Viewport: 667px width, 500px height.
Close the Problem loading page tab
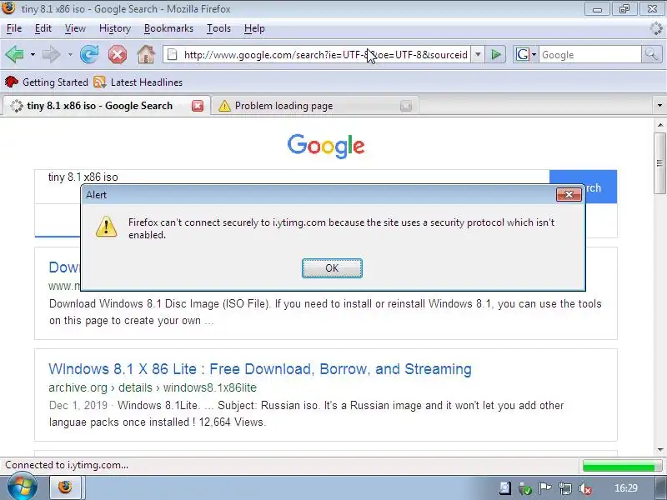[x=406, y=106]
